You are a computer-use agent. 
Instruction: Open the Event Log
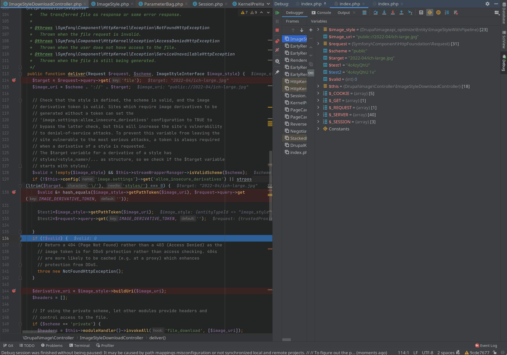pos(486,345)
